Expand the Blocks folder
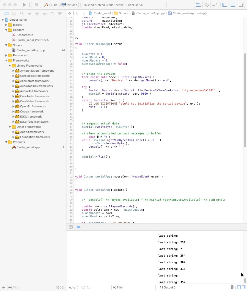 (x=6, y=25)
